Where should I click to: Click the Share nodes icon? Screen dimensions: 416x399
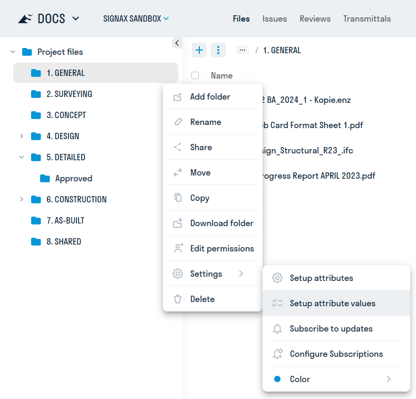coord(178,147)
